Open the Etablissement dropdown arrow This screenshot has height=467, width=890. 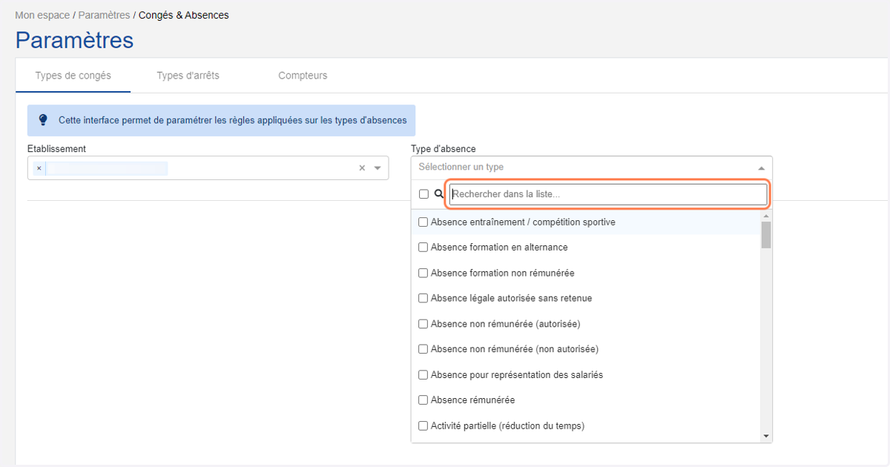click(x=378, y=168)
